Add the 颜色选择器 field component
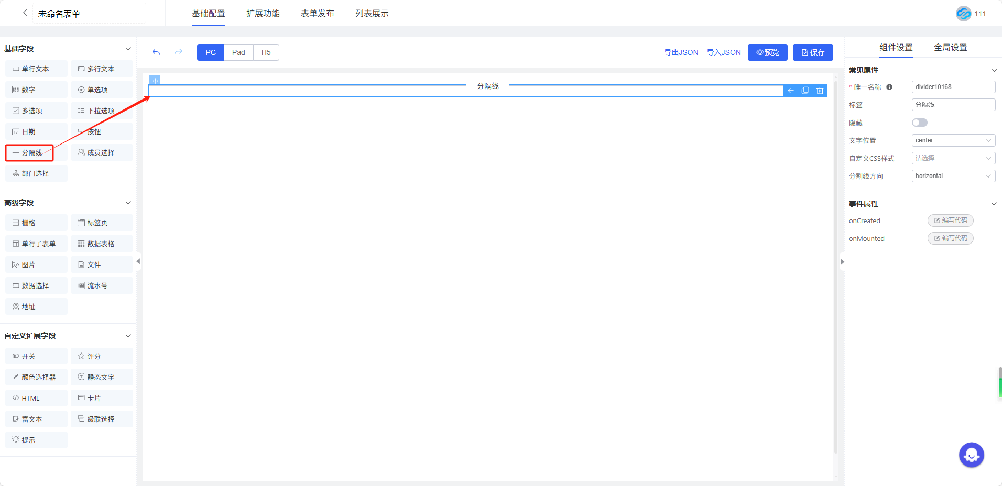Screen dimensions: 1002x486 pyautogui.click(x=36, y=377)
